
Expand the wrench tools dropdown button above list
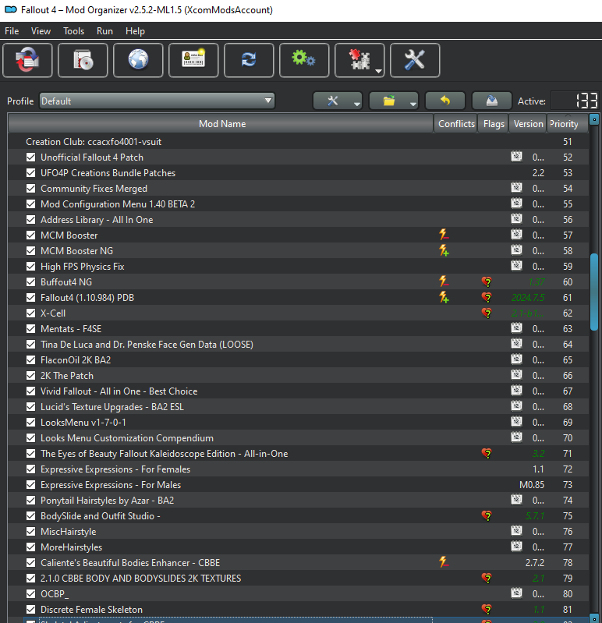pyautogui.click(x=338, y=101)
